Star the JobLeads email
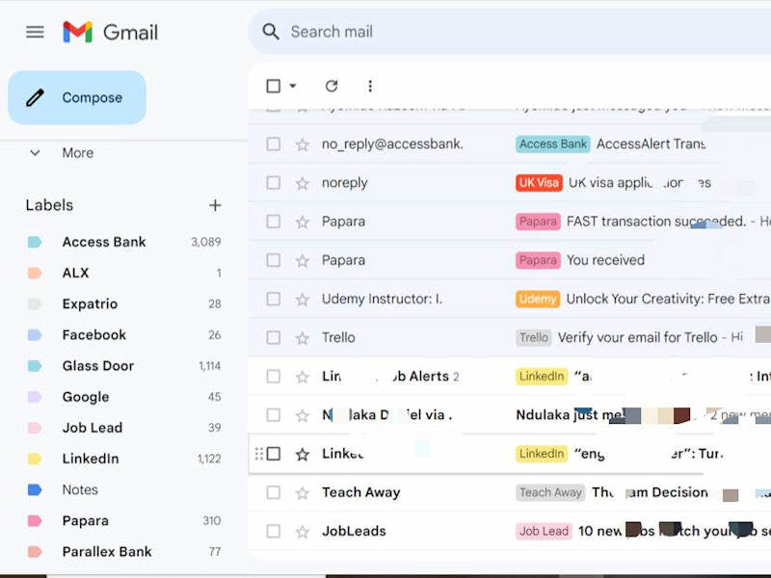This screenshot has width=771, height=578. click(302, 532)
